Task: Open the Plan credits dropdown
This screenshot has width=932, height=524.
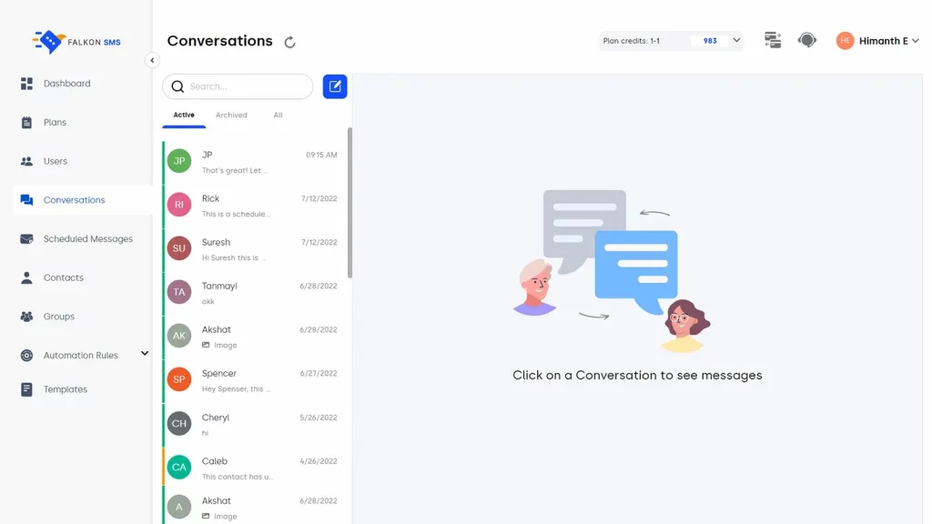Action: click(736, 40)
